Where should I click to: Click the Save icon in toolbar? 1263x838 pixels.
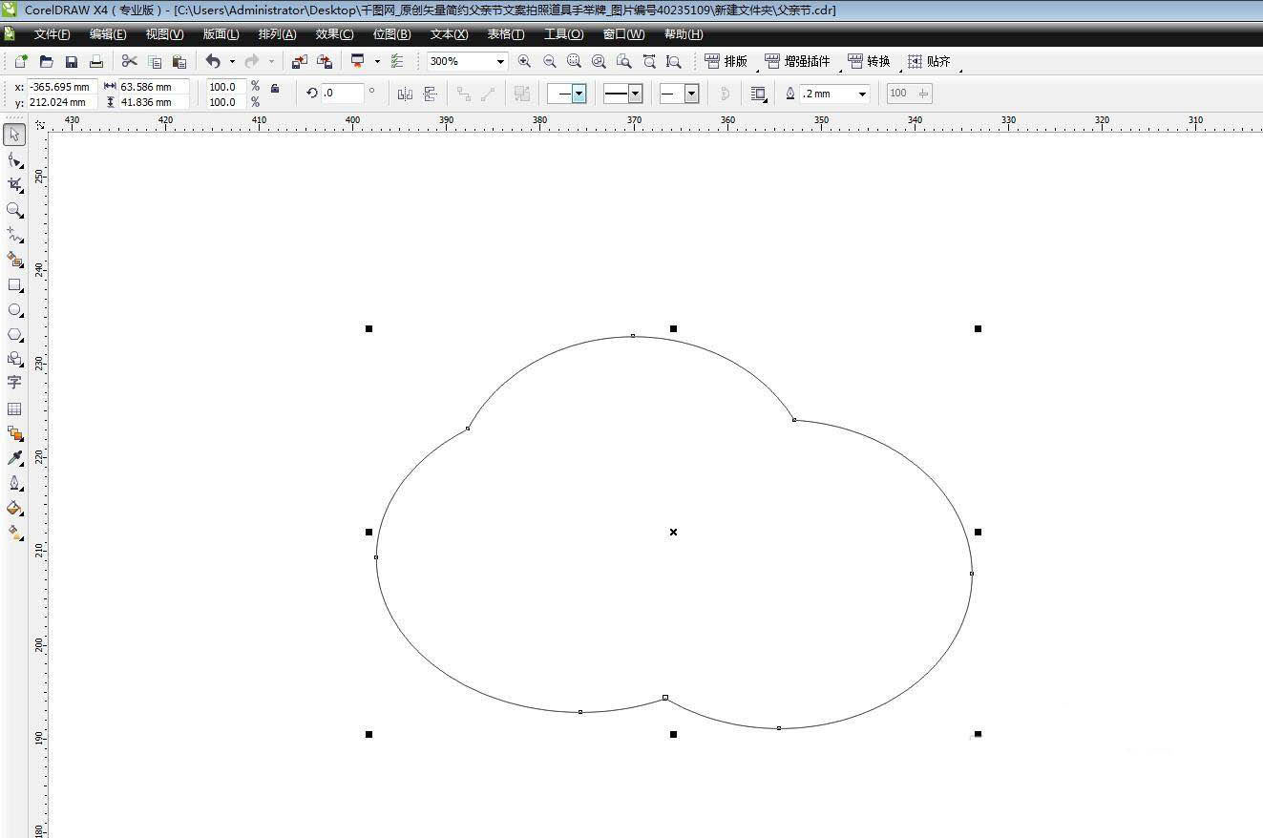71,61
